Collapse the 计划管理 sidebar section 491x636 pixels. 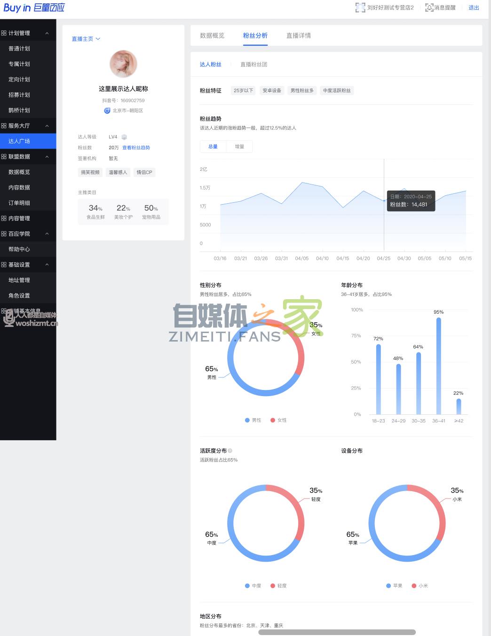pos(47,33)
